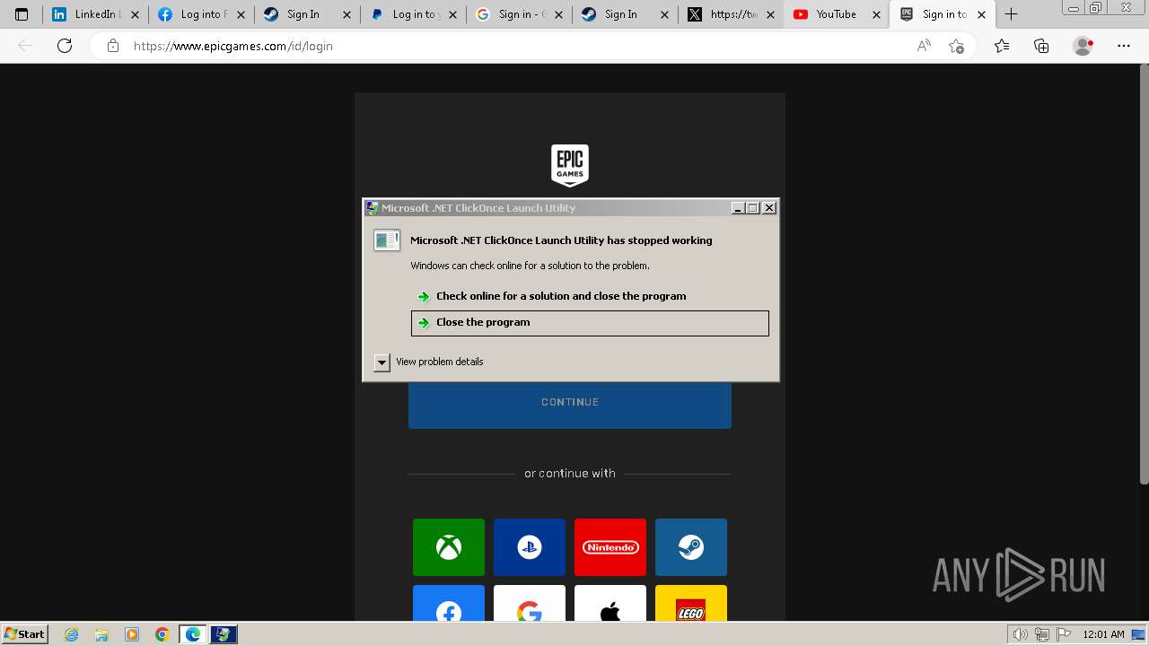Sign in with Nintendo
Viewport: 1149px width, 646px height.
coord(610,547)
